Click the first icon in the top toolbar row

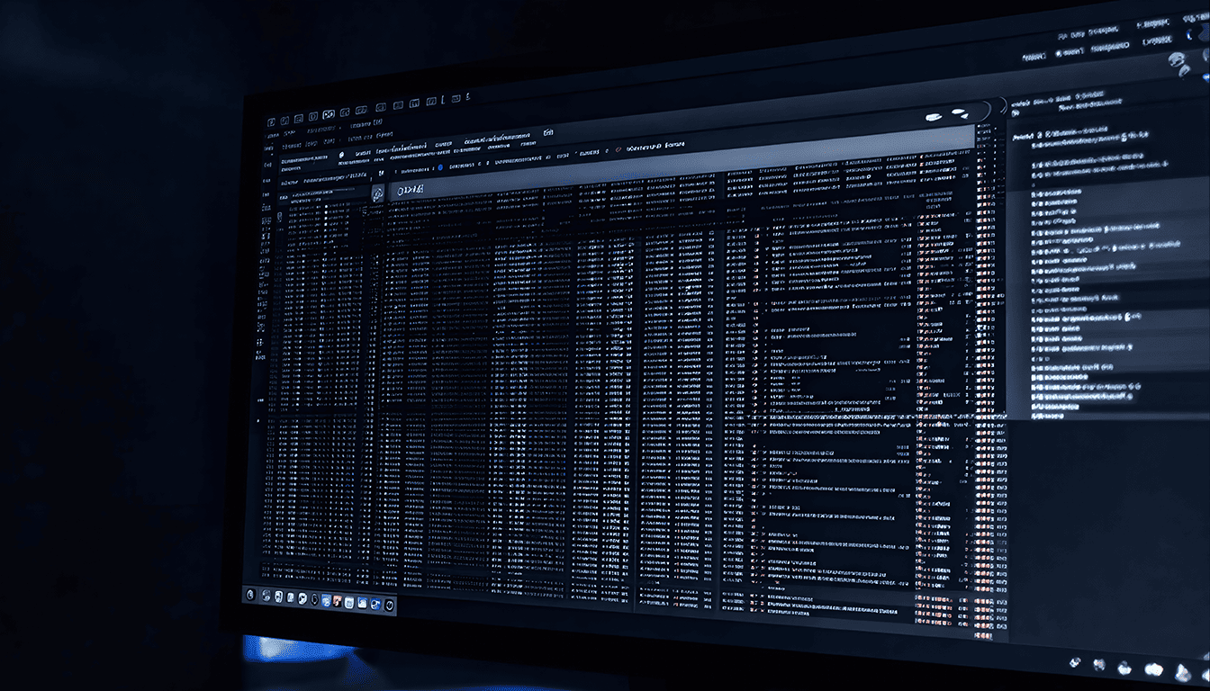click(272, 121)
